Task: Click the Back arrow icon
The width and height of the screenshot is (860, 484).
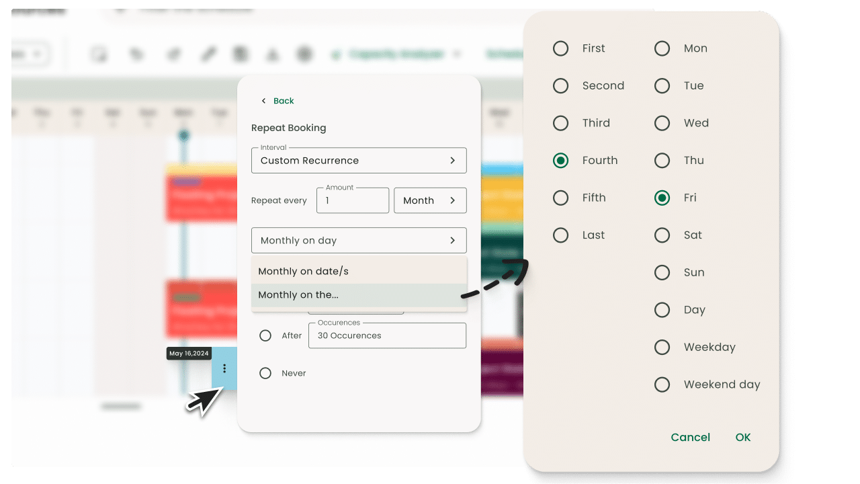Action: coord(263,101)
